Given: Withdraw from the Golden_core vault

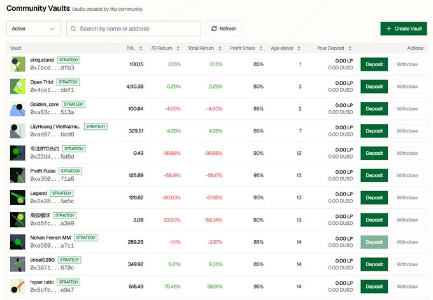Looking at the screenshot, I should 407,108.
